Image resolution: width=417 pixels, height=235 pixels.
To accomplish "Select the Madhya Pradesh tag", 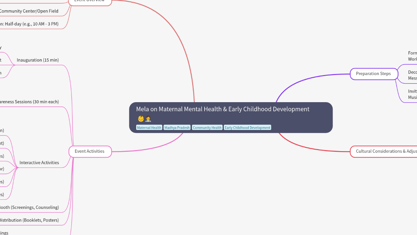I will [x=177, y=128].
